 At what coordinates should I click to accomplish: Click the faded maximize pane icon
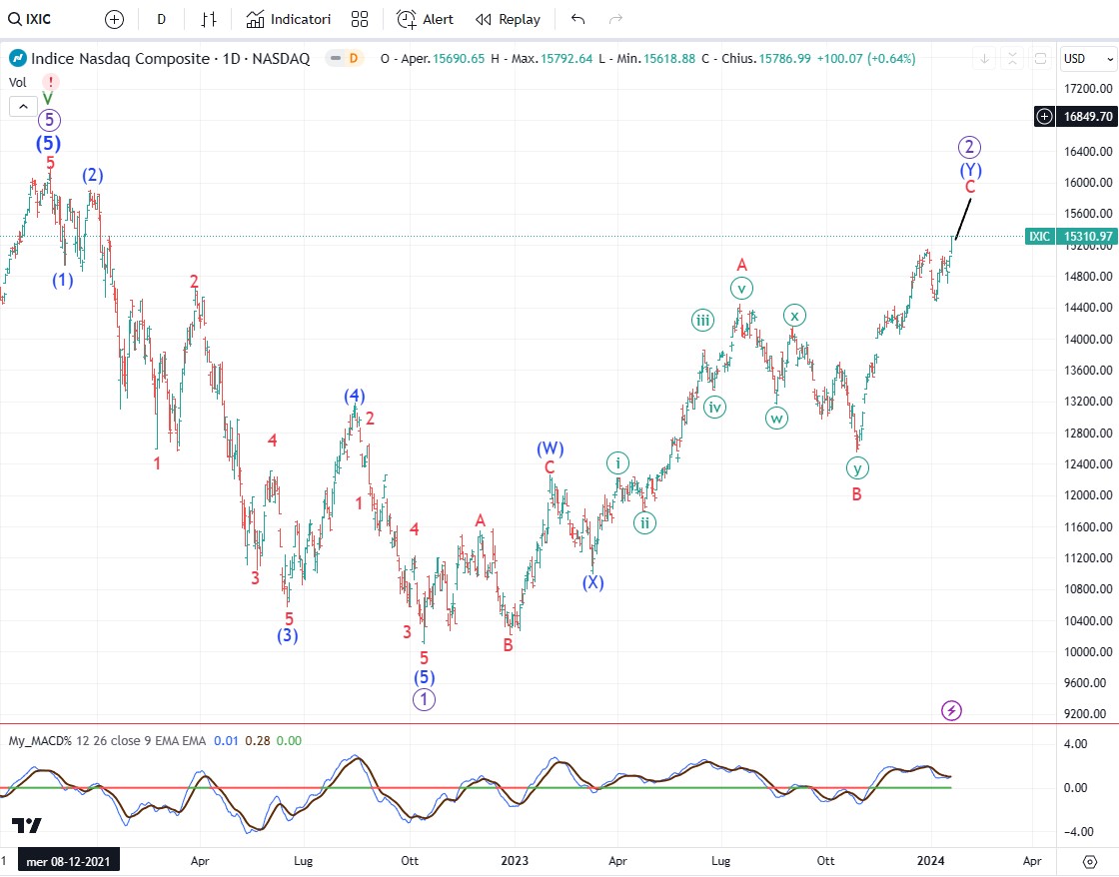(x=1040, y=59)
